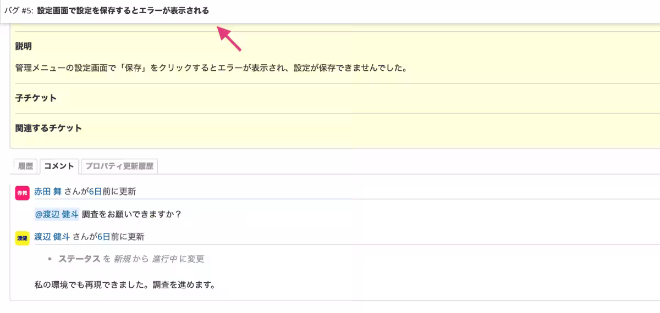Click the 関連するチケット section heading
The width and height of the screenshot is (660, 313).
coord(48,128)
